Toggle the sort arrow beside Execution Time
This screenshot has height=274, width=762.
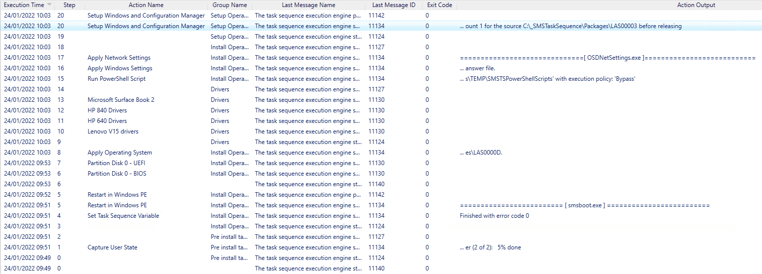click(x=49, y=5)
